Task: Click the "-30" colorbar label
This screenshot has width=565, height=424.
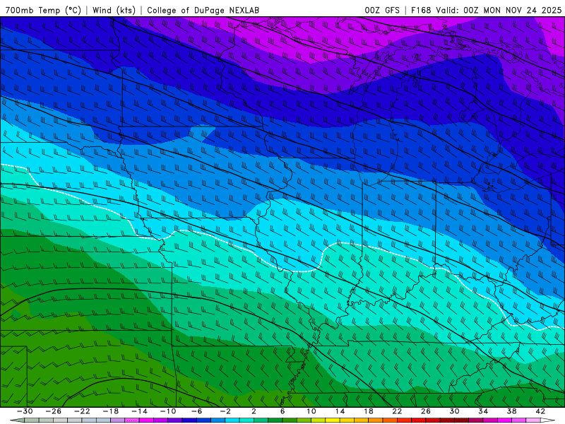Action: pos(25,411)
